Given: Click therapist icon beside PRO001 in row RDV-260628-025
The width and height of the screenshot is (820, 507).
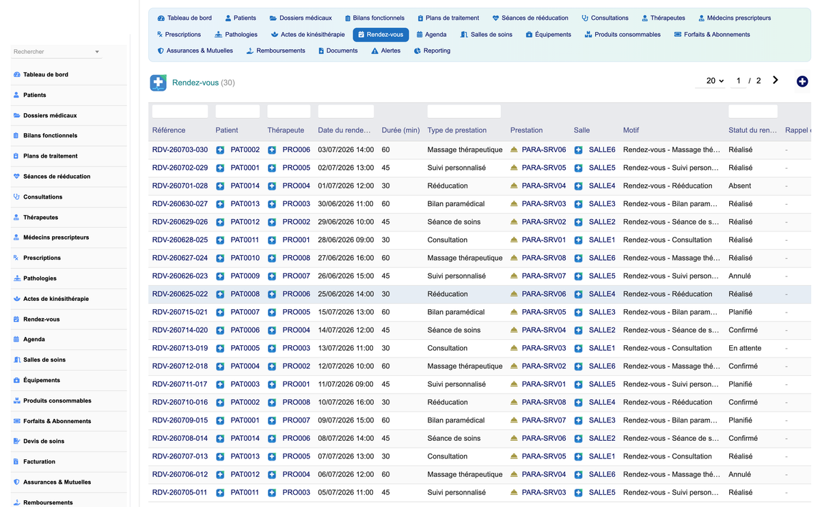Looking at the screenshot, I should click(272, 240).
